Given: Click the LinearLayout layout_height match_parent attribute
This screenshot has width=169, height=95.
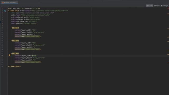Looking at the screenshot, I should coord(26,19).
